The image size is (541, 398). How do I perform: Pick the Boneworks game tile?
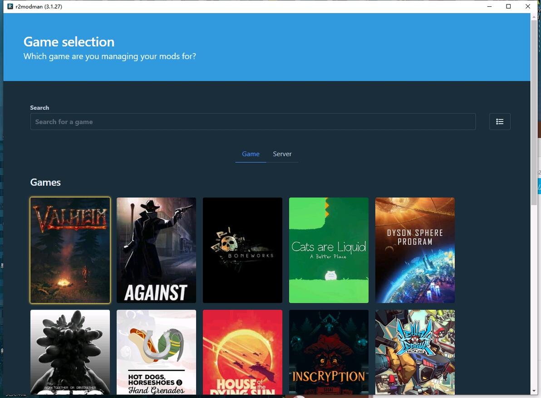tap(242, 250)
